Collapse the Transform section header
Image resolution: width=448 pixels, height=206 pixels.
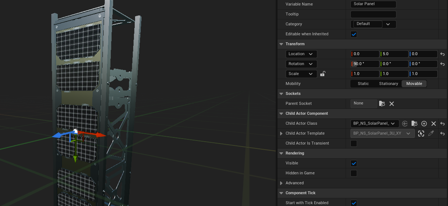pos(281,44)
